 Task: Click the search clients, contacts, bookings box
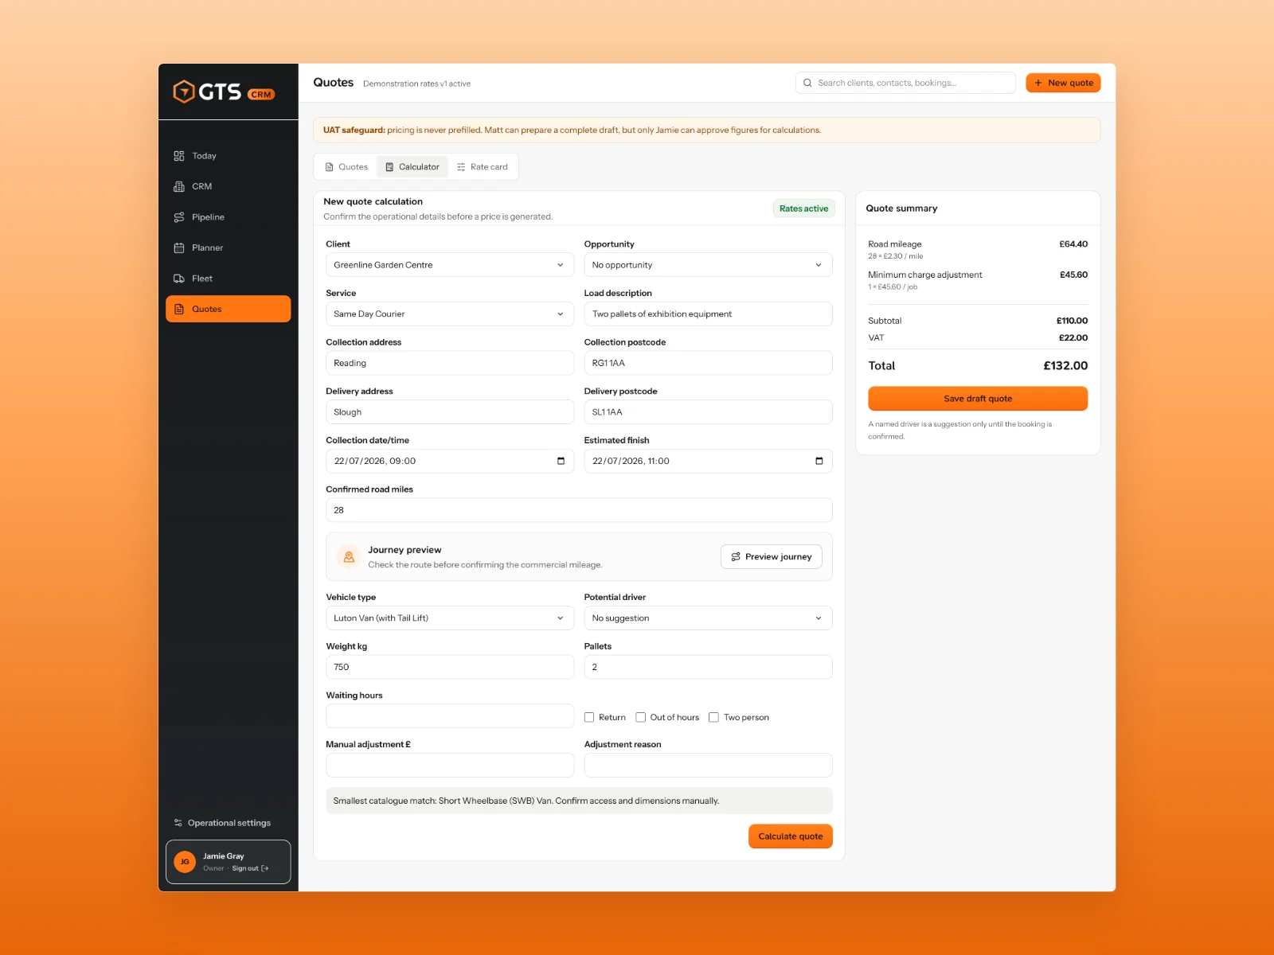tap(905, 83)
